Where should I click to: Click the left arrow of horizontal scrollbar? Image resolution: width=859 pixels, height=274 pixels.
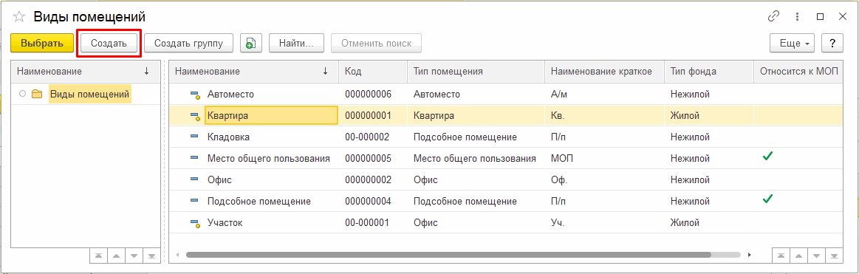[177, 255]
